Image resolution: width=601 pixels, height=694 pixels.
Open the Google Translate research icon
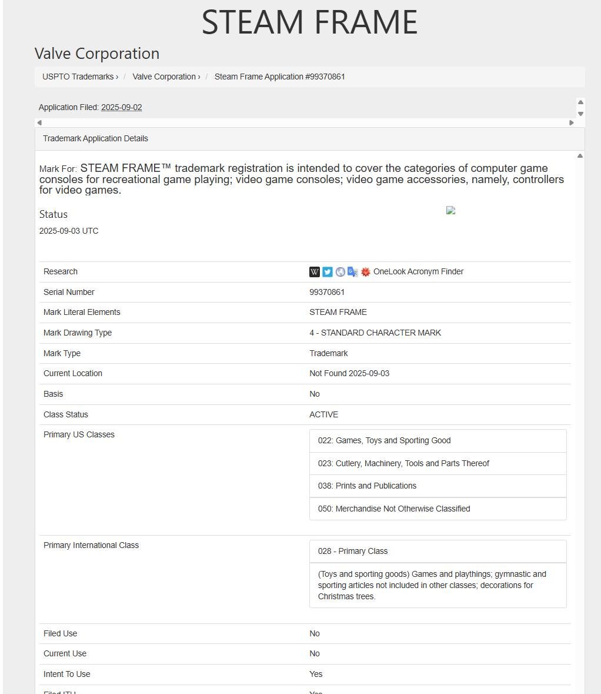[x=352, y=272]
